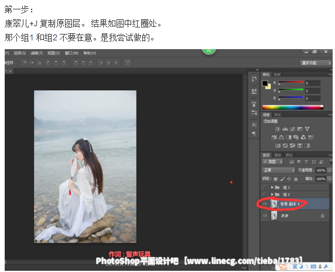Open the Color panel flyout menu
Screen dimensions: 335x272
(330, 74)
